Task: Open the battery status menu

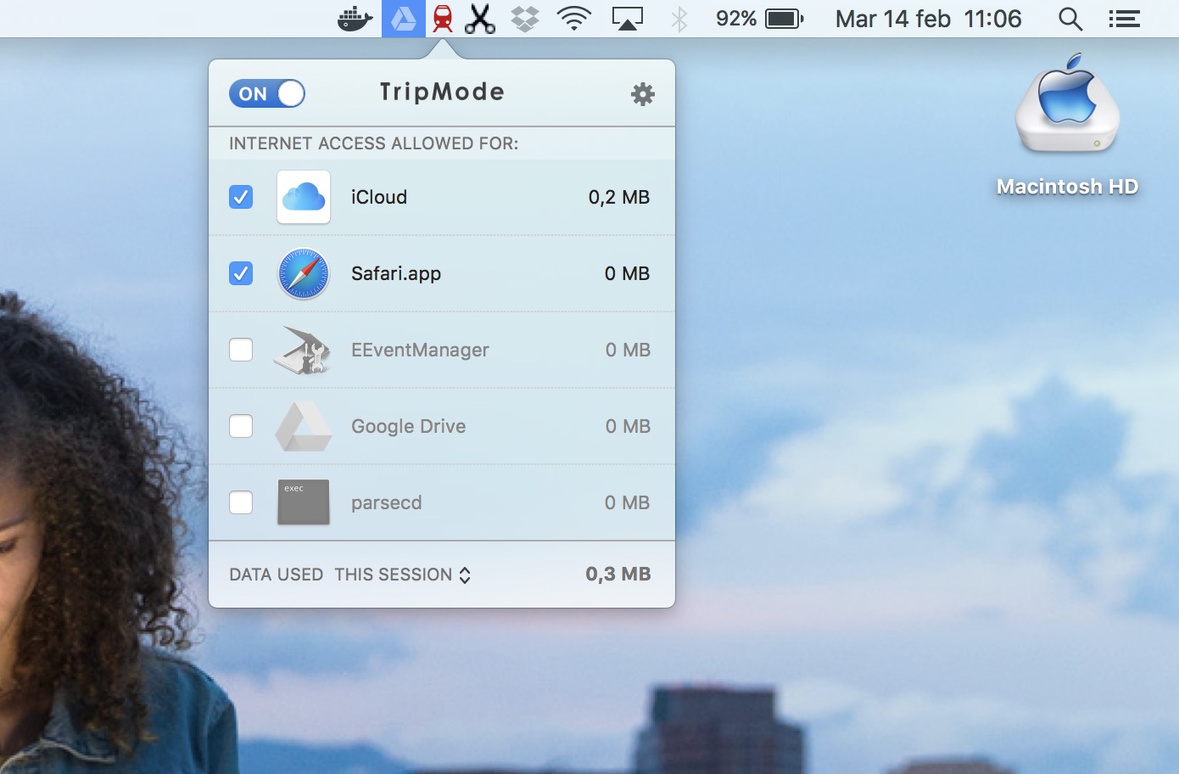Action: (x=785, y=19)
